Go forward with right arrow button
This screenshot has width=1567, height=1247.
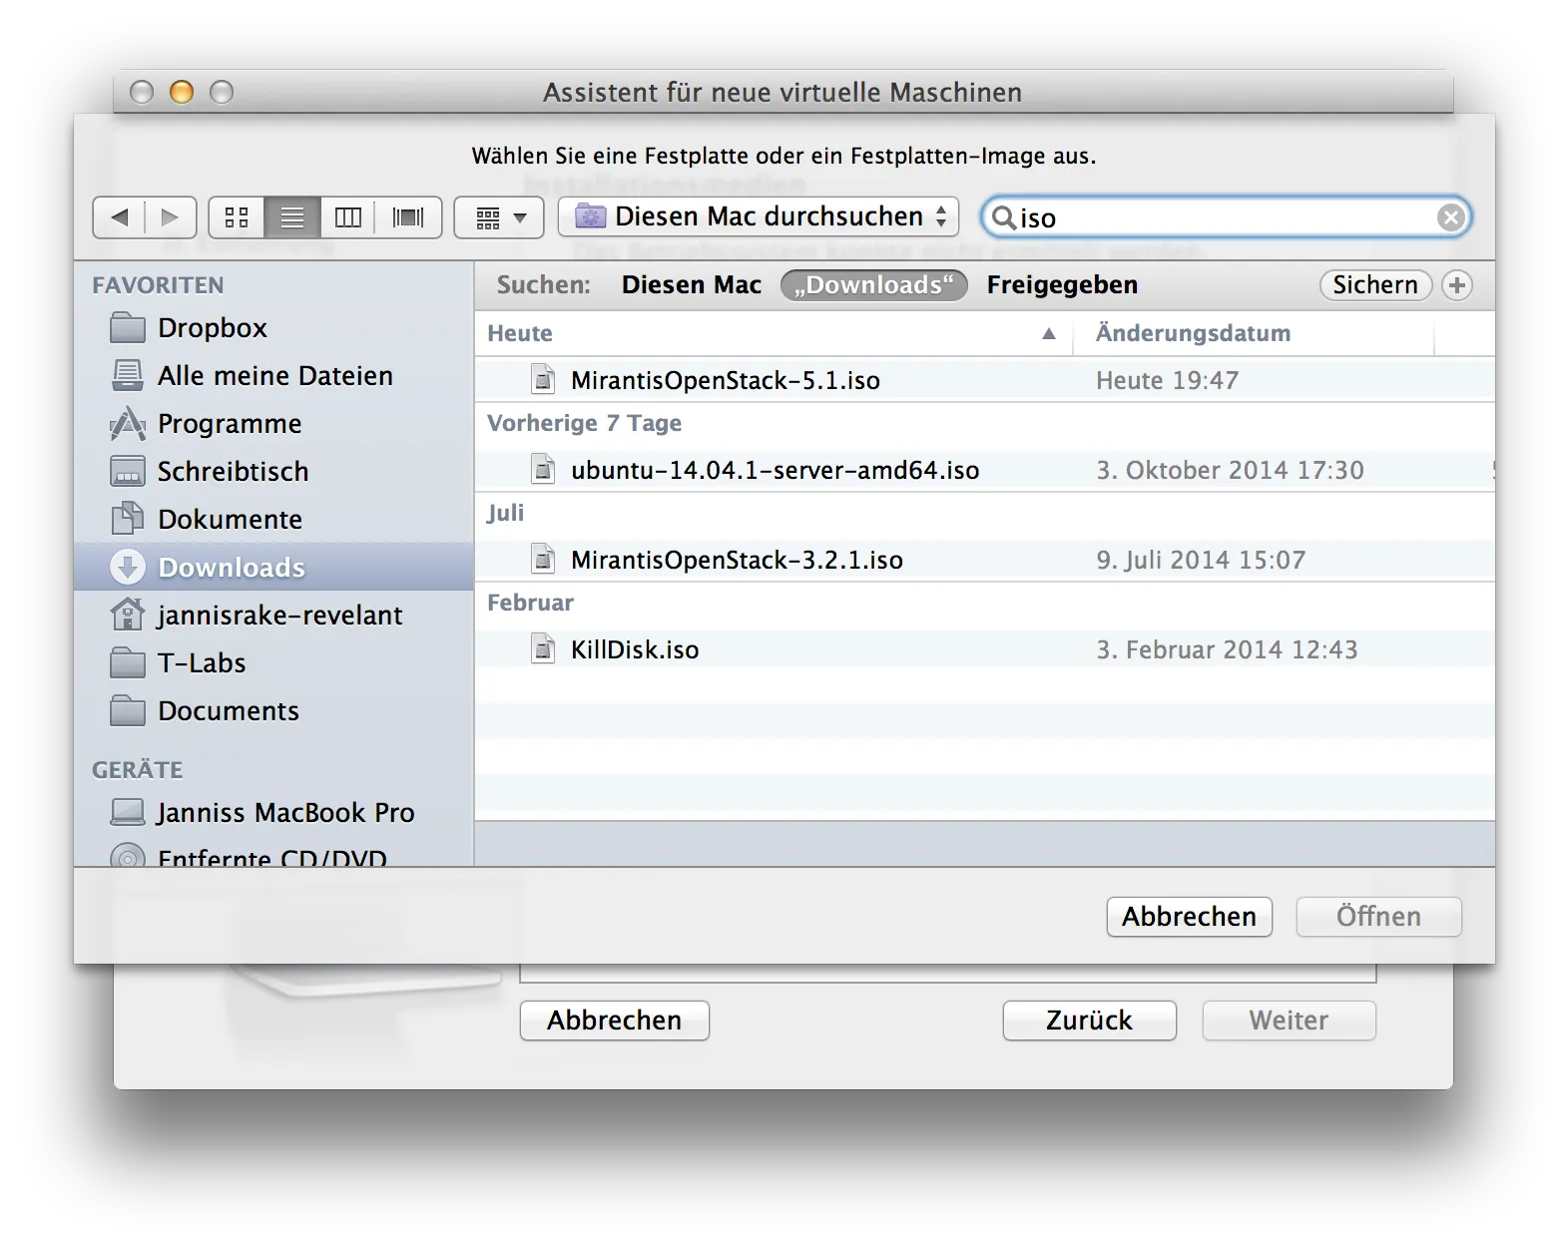click(170, 217)
